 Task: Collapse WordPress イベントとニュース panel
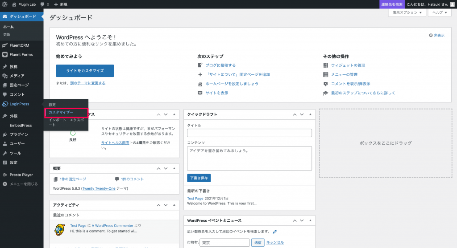point(311,221)
